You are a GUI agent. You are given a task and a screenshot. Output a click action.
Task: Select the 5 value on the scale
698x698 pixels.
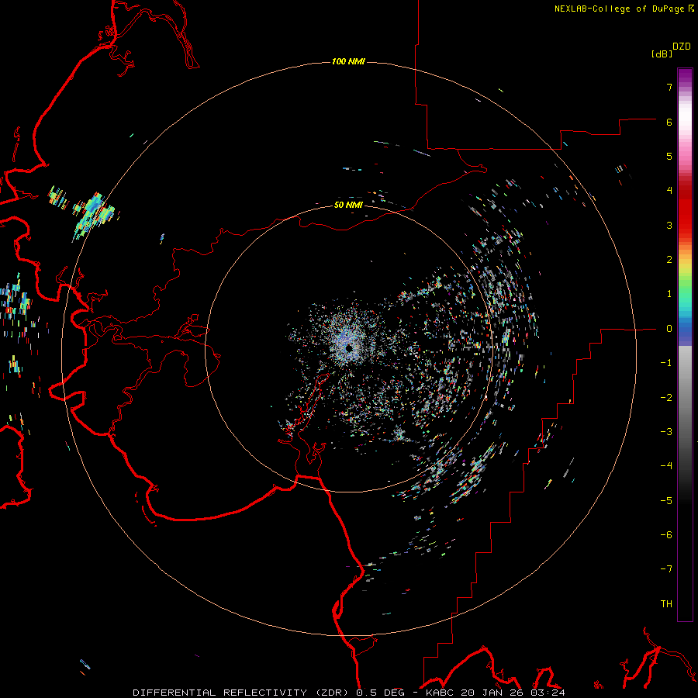[669, 156]
